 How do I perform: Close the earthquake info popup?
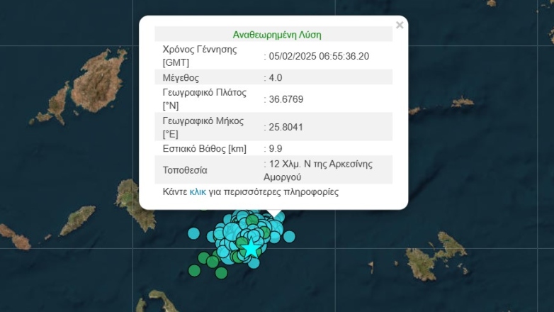click(400, 26)
